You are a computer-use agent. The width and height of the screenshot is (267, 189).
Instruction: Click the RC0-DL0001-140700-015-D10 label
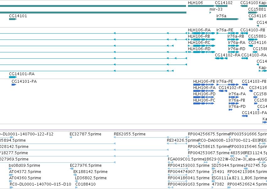(x=40, y=184)
